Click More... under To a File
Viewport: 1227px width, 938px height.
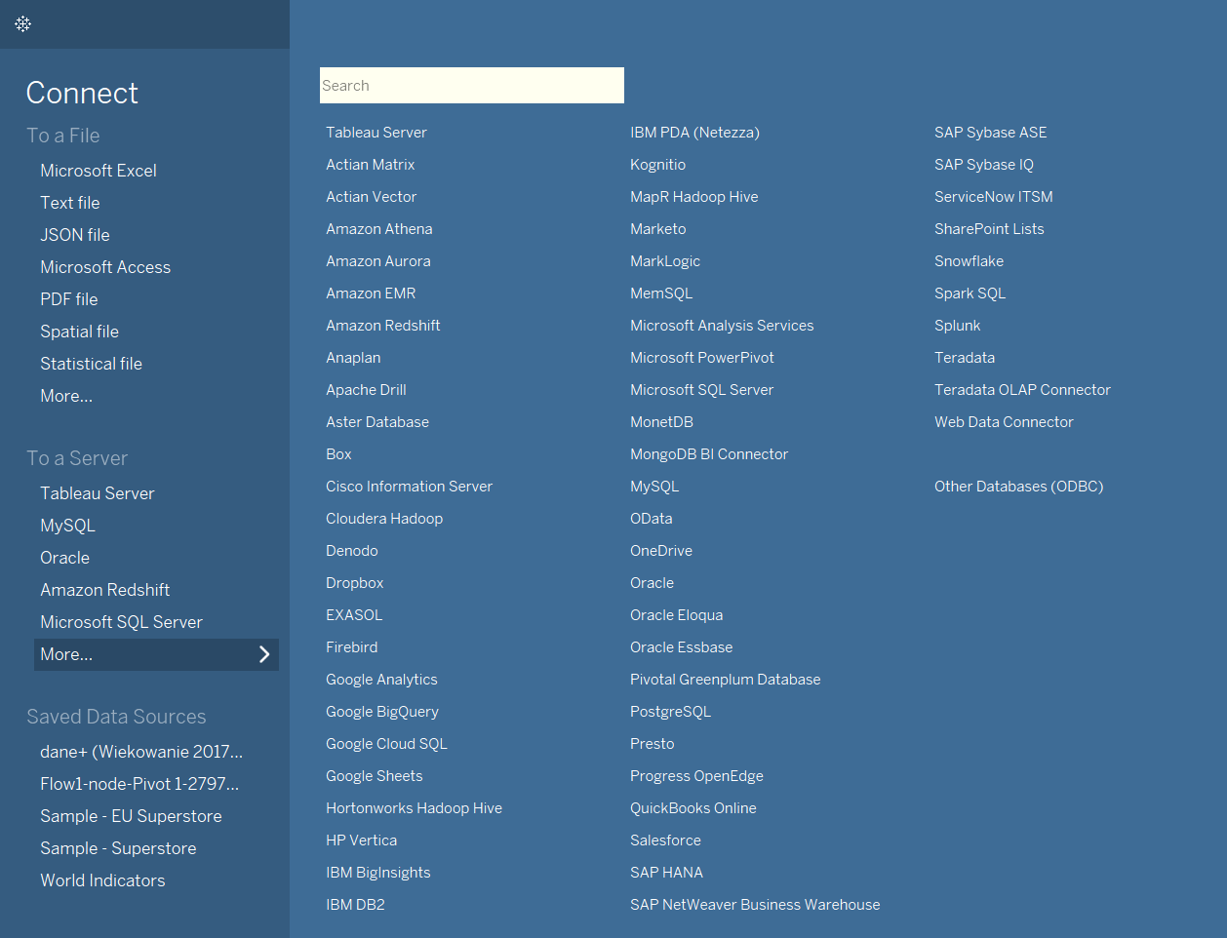[66, 396]
